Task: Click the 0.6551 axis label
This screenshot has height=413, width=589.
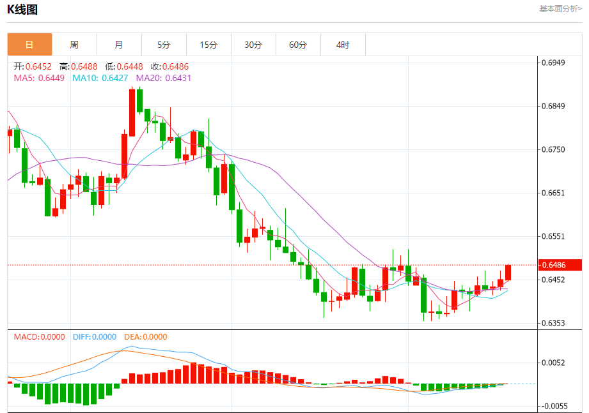Action: tap(553, 236)
